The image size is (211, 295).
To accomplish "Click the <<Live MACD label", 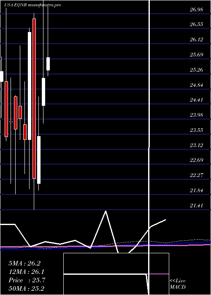I will click(178, 284).
